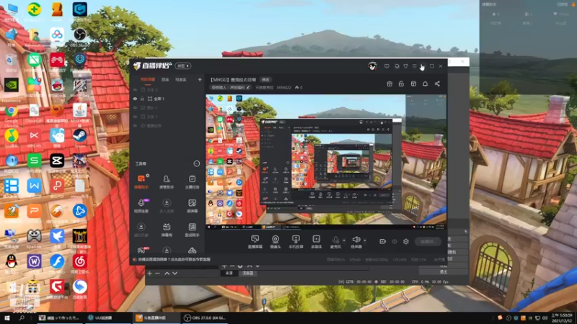Open the user avatar in the title bar

[x=372, y=66]
